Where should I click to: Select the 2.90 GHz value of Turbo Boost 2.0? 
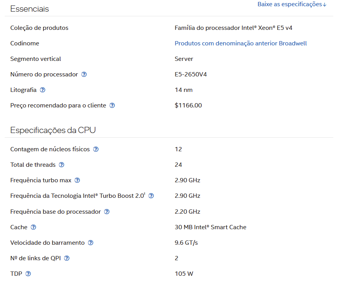(187, 195)
